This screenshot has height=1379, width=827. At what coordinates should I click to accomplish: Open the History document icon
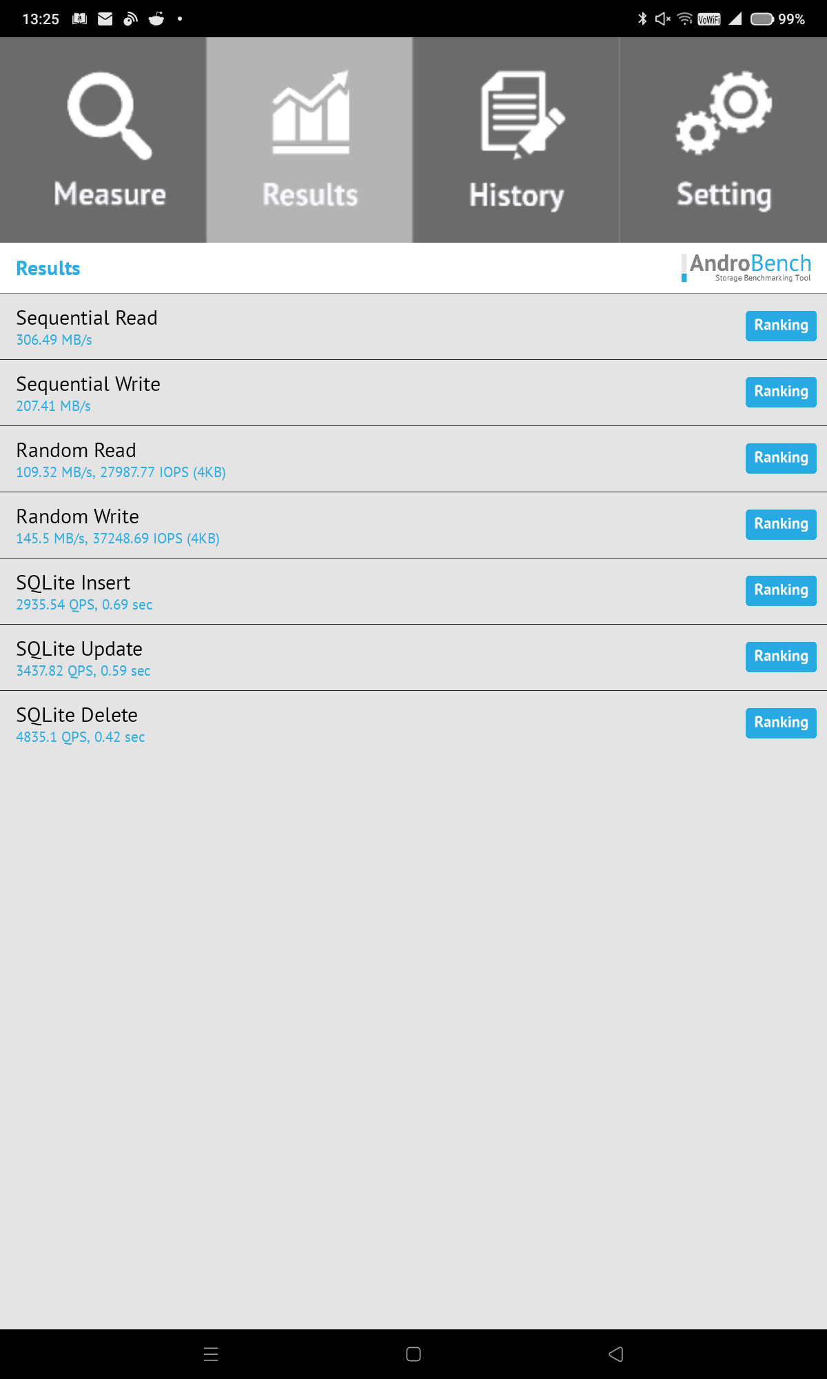coord(522,114)
